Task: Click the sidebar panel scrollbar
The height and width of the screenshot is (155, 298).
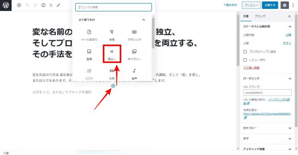Action: tap(296, 70)
